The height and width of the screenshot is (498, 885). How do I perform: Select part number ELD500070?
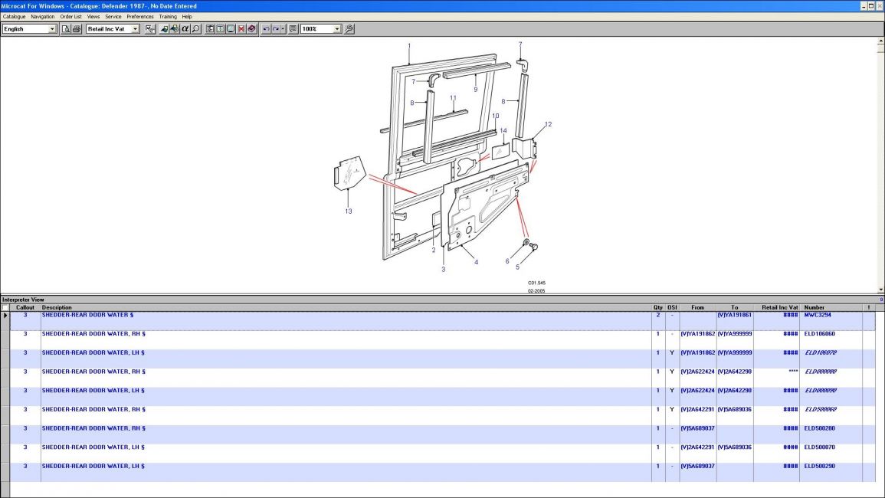(x=820, y=447)
